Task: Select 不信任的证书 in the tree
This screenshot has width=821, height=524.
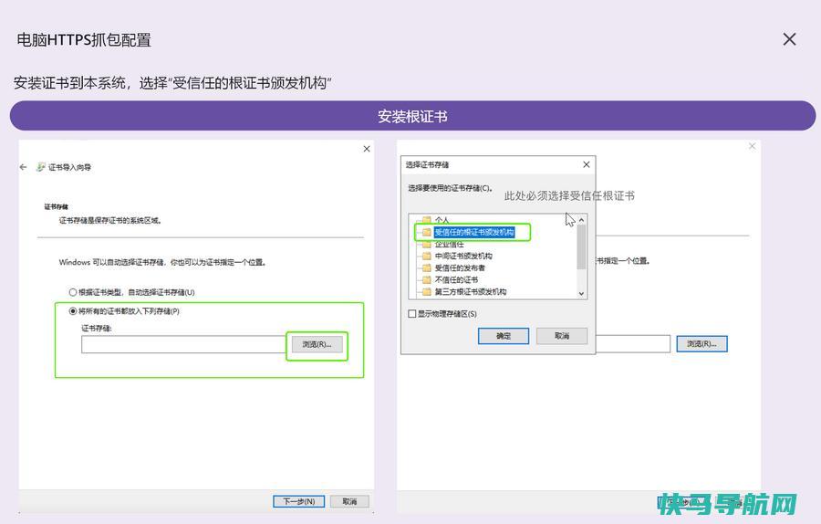Action: tap(456, 279)
